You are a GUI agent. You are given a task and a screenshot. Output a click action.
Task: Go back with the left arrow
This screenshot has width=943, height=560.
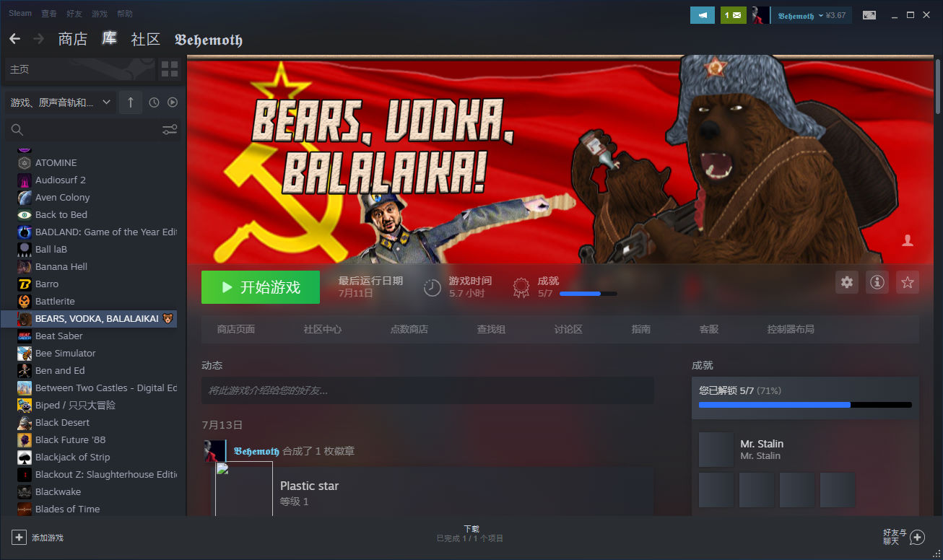point(14,38)
